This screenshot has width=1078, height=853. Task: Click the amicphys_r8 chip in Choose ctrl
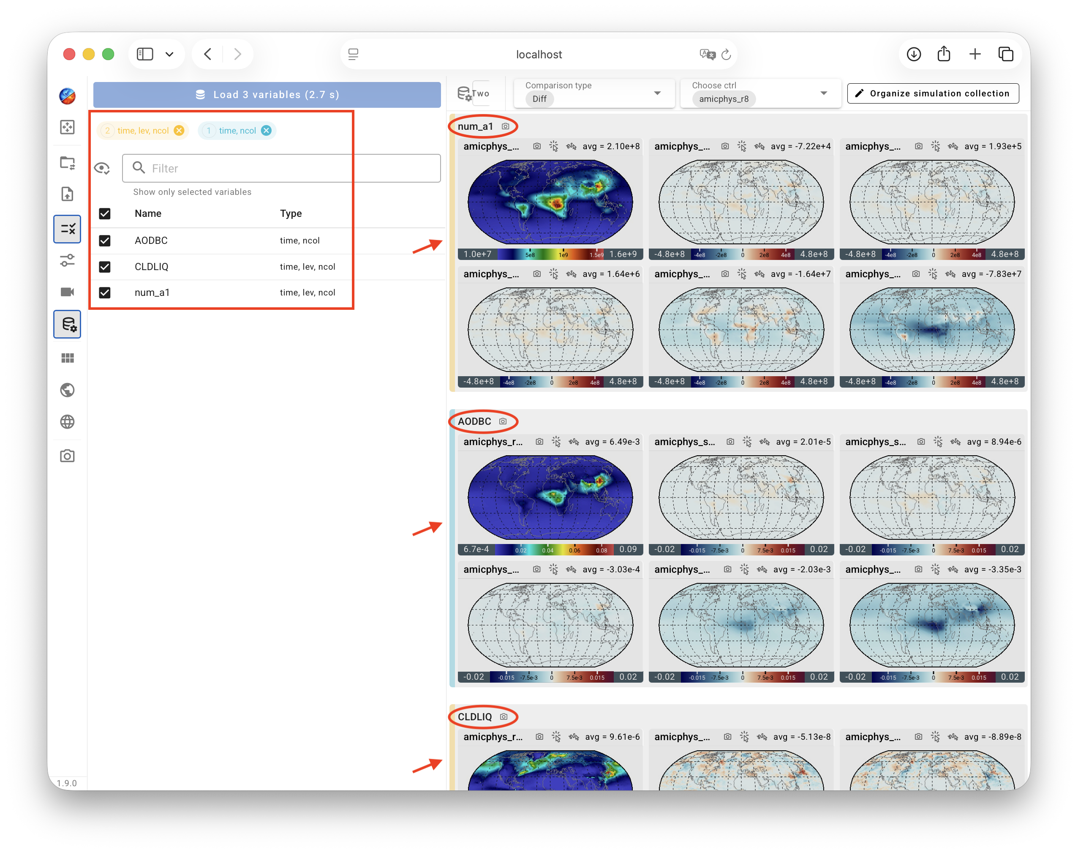click(724, 99)
